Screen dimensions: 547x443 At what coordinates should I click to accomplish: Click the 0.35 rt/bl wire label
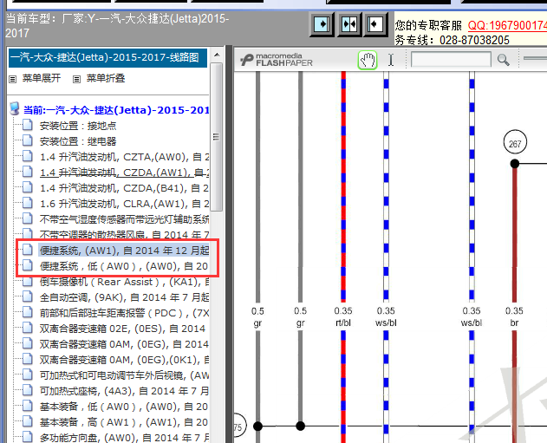343,316
